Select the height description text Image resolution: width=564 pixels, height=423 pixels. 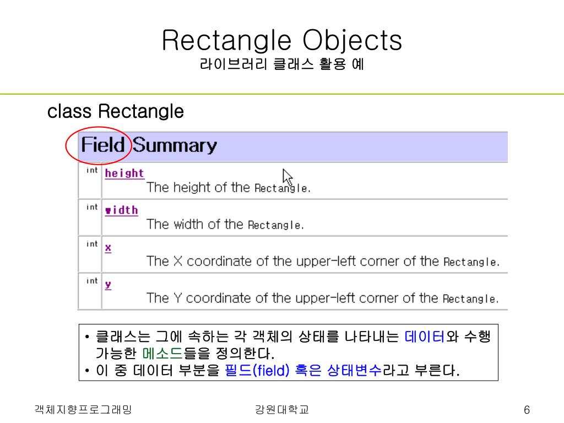click(x=229, y=188)
